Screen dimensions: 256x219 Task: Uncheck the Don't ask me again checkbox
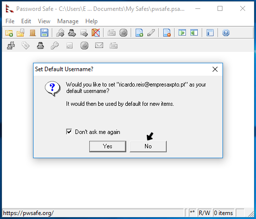(x=69, y=131)
